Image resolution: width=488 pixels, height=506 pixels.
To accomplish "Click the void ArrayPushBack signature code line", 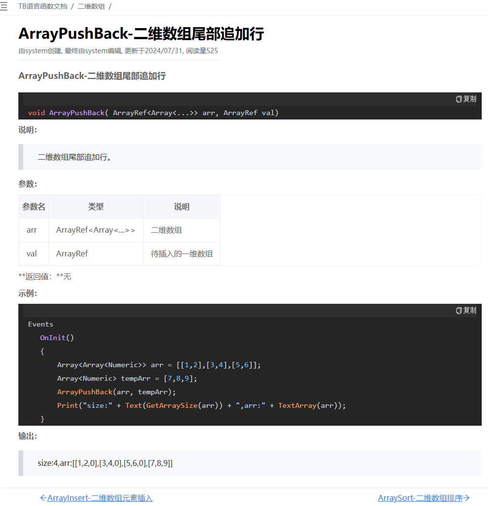I will [x=153, y=113].
